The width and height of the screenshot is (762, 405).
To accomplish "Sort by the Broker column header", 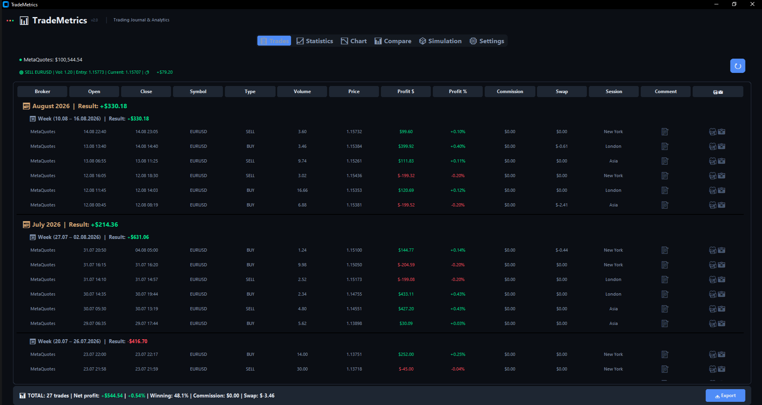I will click(42, 92).
